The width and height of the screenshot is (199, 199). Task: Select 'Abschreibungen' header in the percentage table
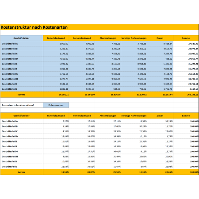coord(108,116)
